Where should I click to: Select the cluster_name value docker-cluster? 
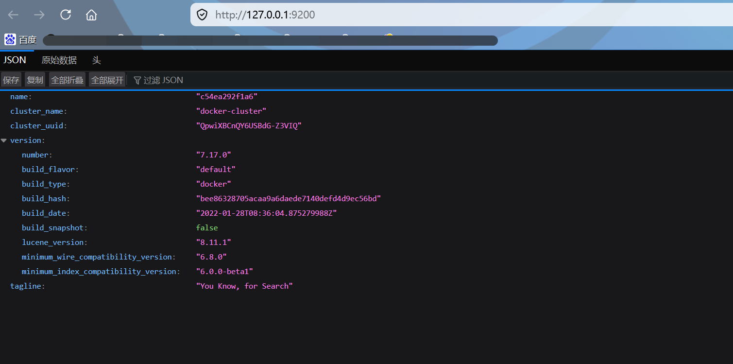coord(231,111)
